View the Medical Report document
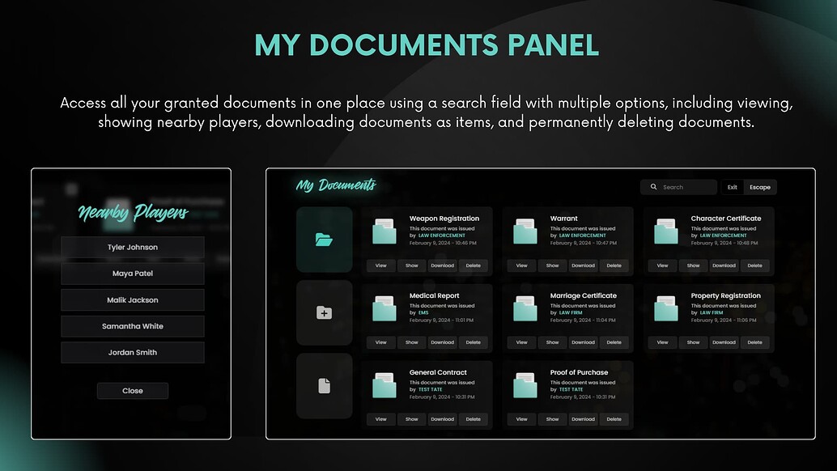This screenshot has width=837, height=471. pyautogui.click(x=380, y=342)
